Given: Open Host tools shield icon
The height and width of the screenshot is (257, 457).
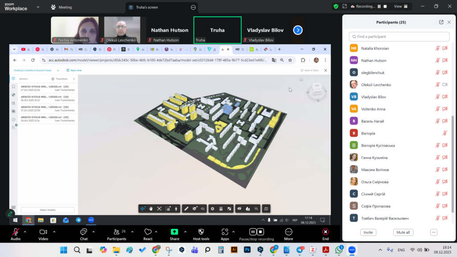Looking at the screenshot, I should click(201, 232).
